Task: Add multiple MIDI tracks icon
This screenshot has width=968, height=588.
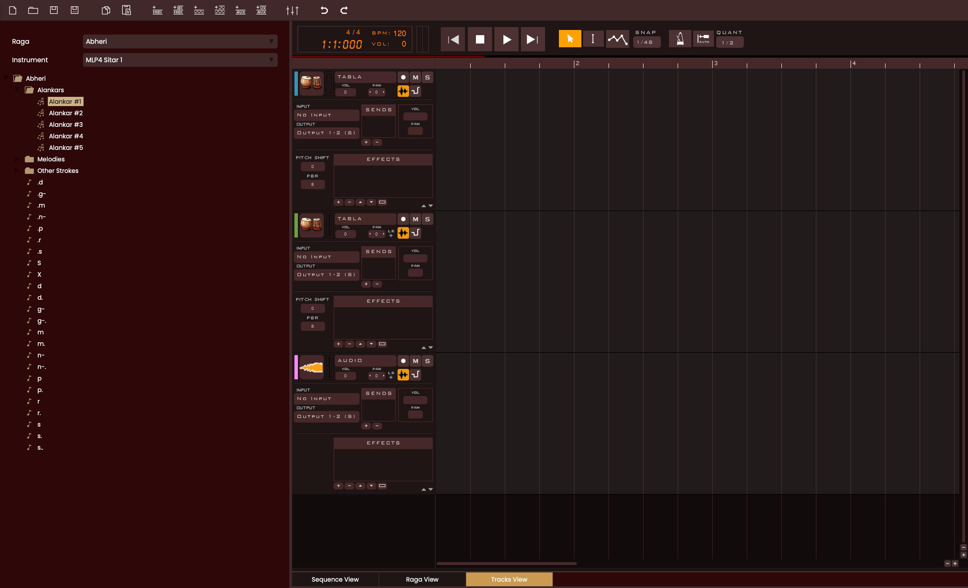Action: (x=178, y=10)
